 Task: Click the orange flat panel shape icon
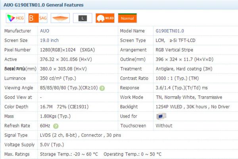point(60,18)
